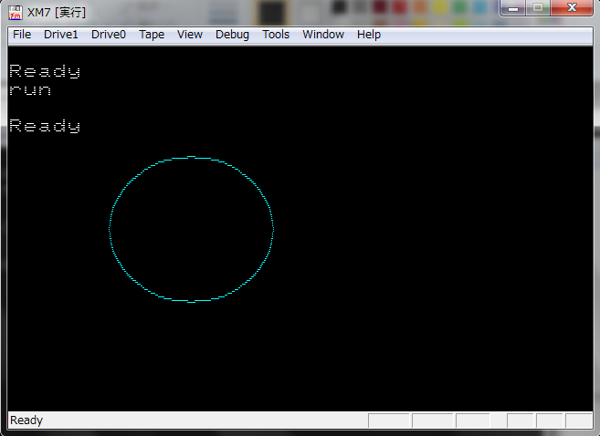This screenshot has width=600, height=436.
Task: Click the XM7 title bar text
Action: [57, 12]
